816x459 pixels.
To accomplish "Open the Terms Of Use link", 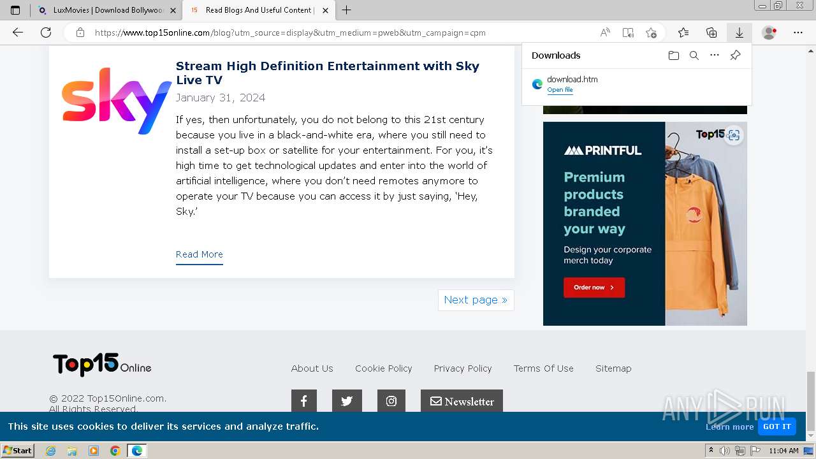I will point(543,368).
